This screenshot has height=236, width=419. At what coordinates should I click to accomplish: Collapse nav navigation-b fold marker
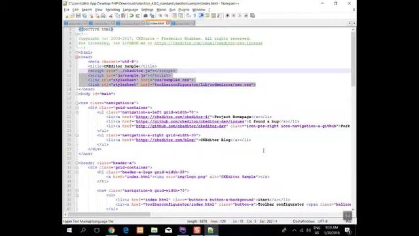(77, 191)
